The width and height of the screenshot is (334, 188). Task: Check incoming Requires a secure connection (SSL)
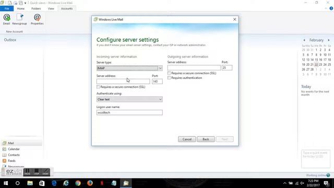pyautogui.click(x=98, y=87)
